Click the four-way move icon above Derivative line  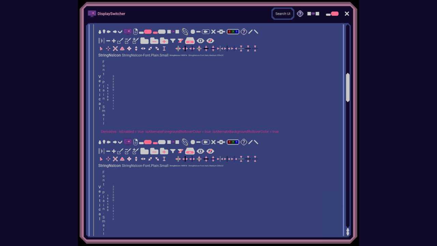click(129, 49)
